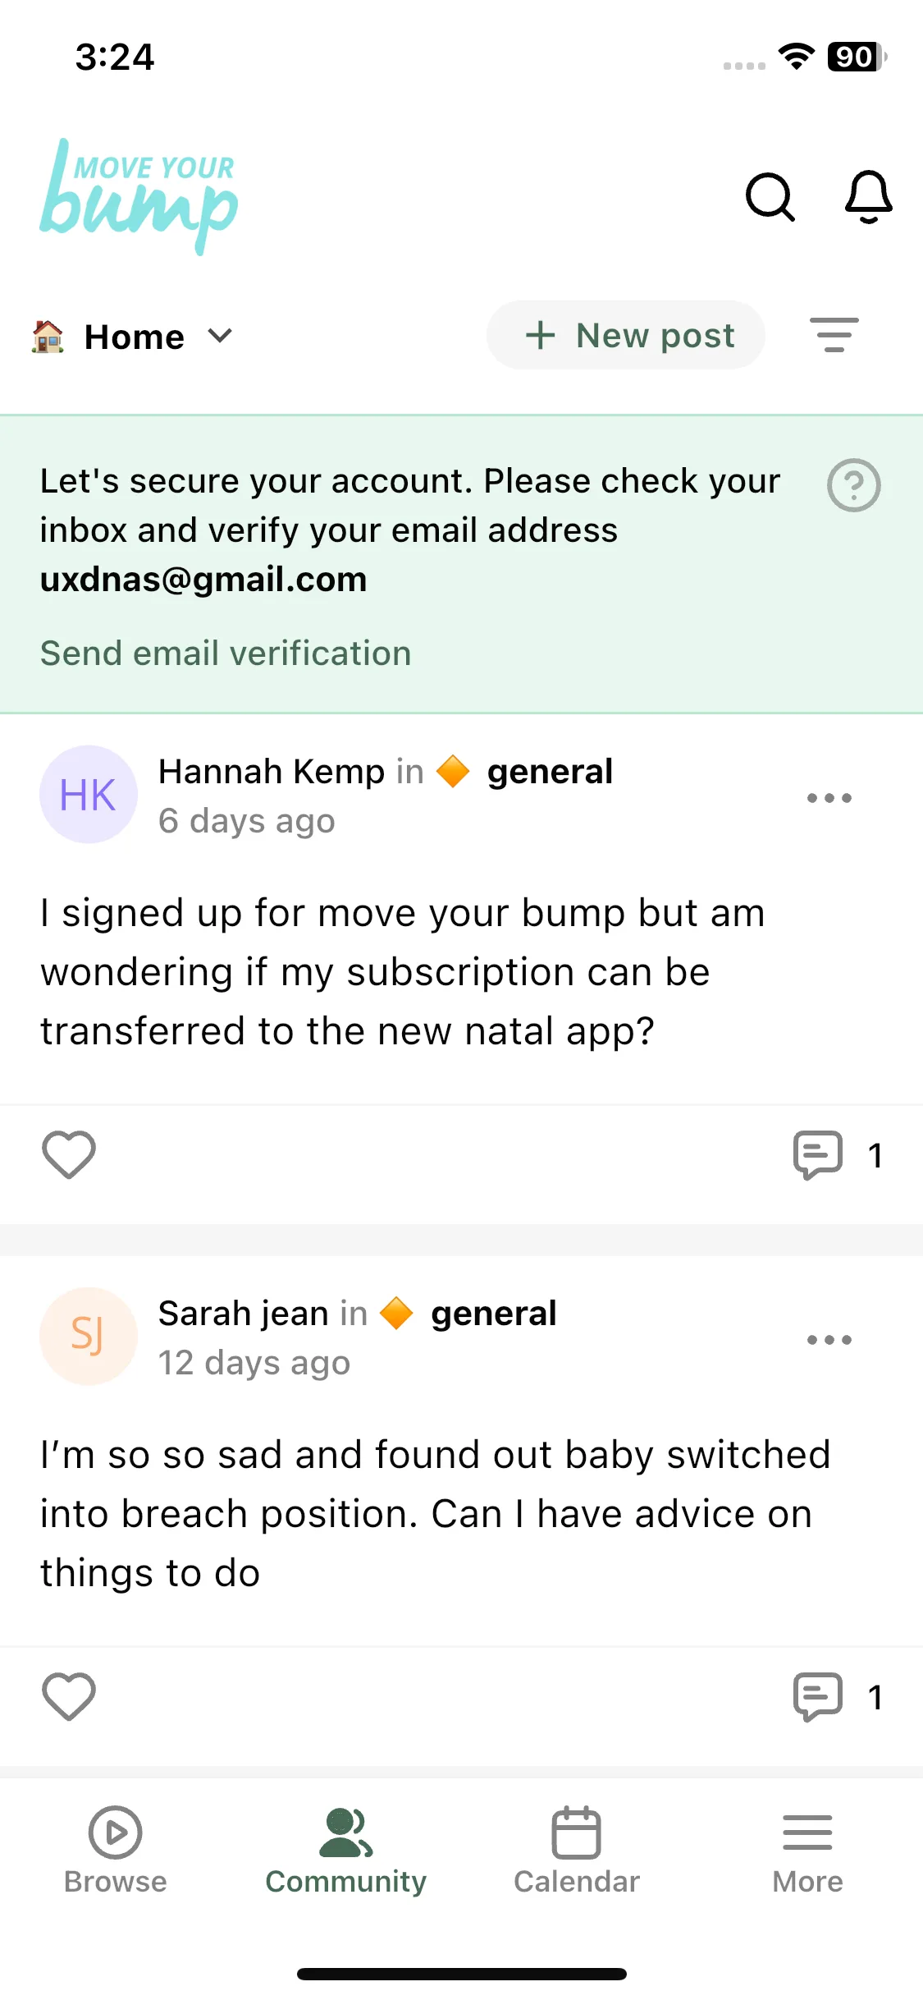Create a New post
This screenshot has width=923, height=2000.
[626, 335]
